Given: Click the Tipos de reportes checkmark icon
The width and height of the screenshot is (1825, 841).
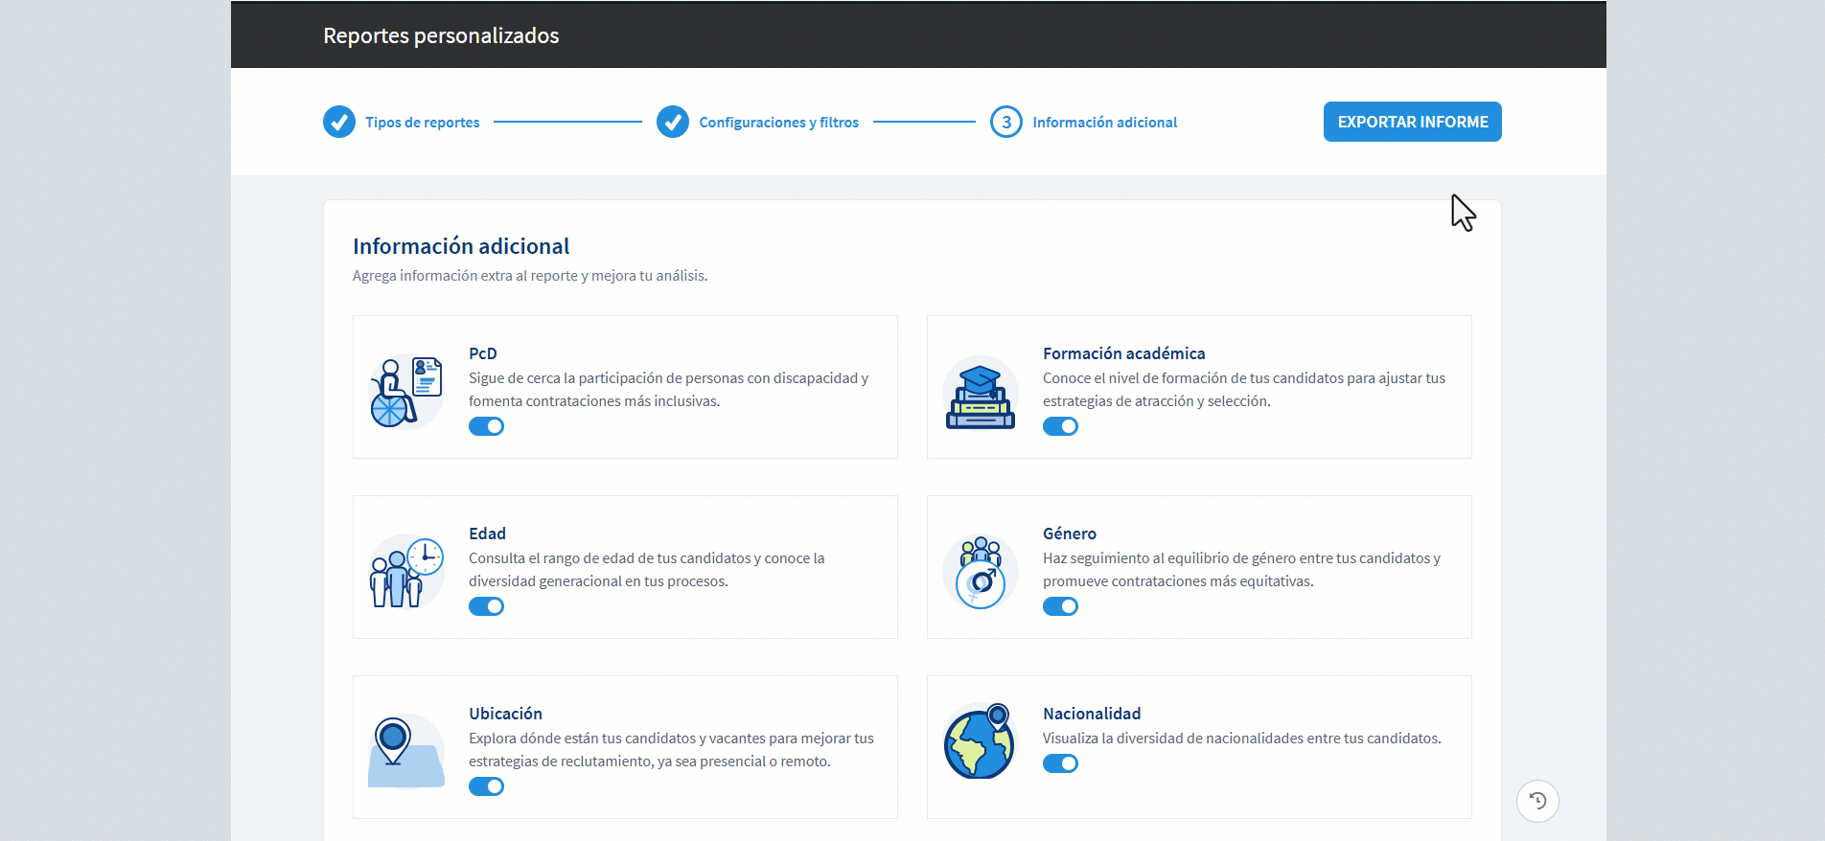Looking at the screenshot, I should [x=339, y=122].
